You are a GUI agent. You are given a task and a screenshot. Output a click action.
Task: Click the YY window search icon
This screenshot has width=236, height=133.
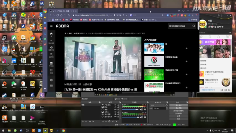coord(229,90)
